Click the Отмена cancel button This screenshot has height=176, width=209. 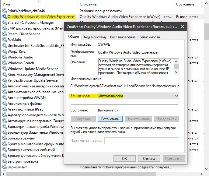149,159
